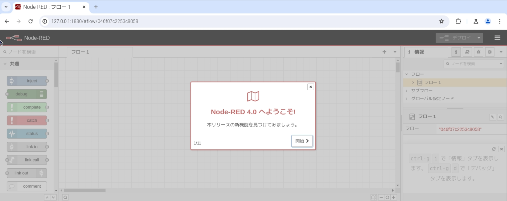Open the help book sidebar icon

tap(467, 52)
